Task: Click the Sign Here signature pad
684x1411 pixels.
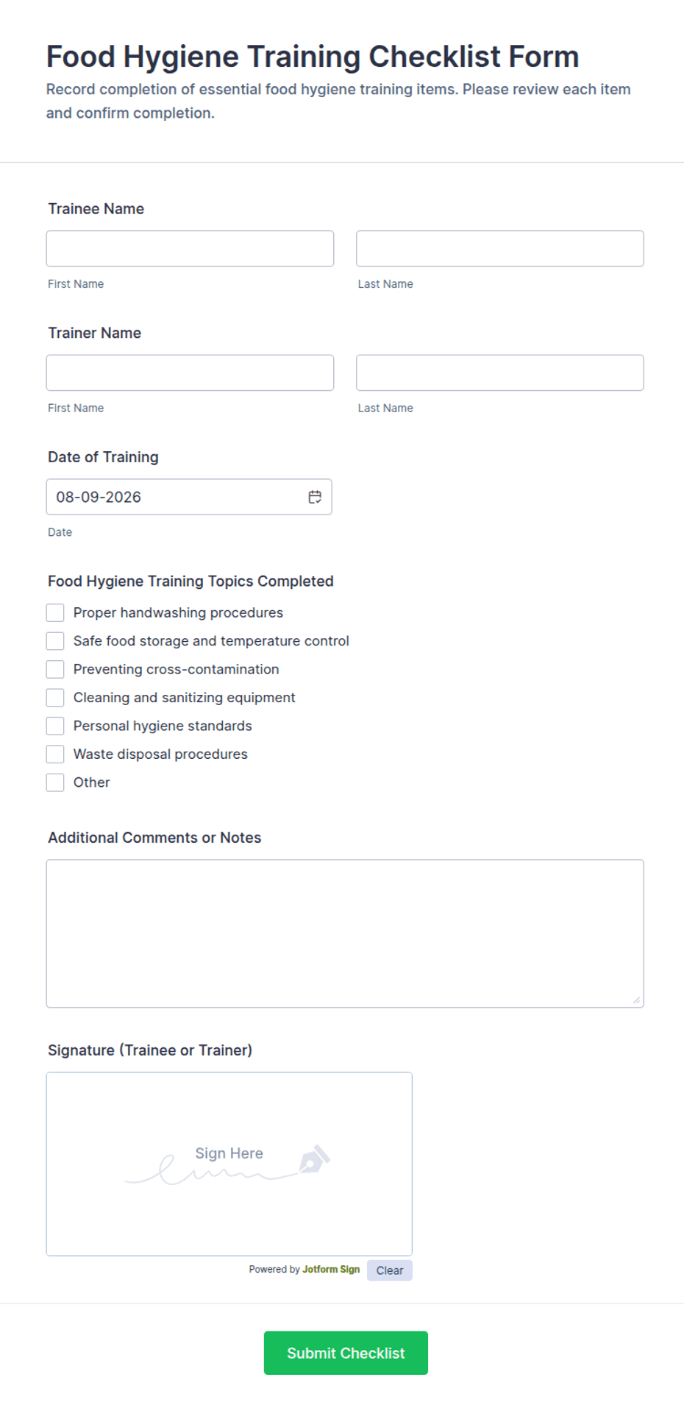Action: [229, 1164]
